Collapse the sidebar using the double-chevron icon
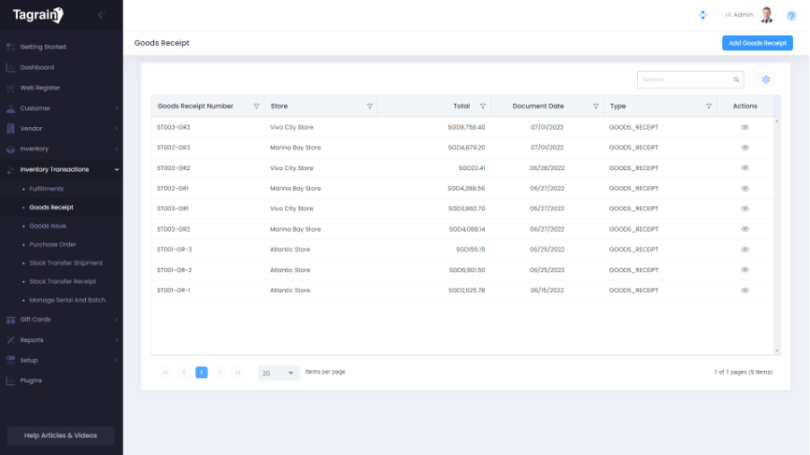 [101, 15]
